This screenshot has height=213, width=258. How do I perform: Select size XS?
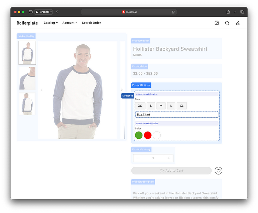(140, 106)
